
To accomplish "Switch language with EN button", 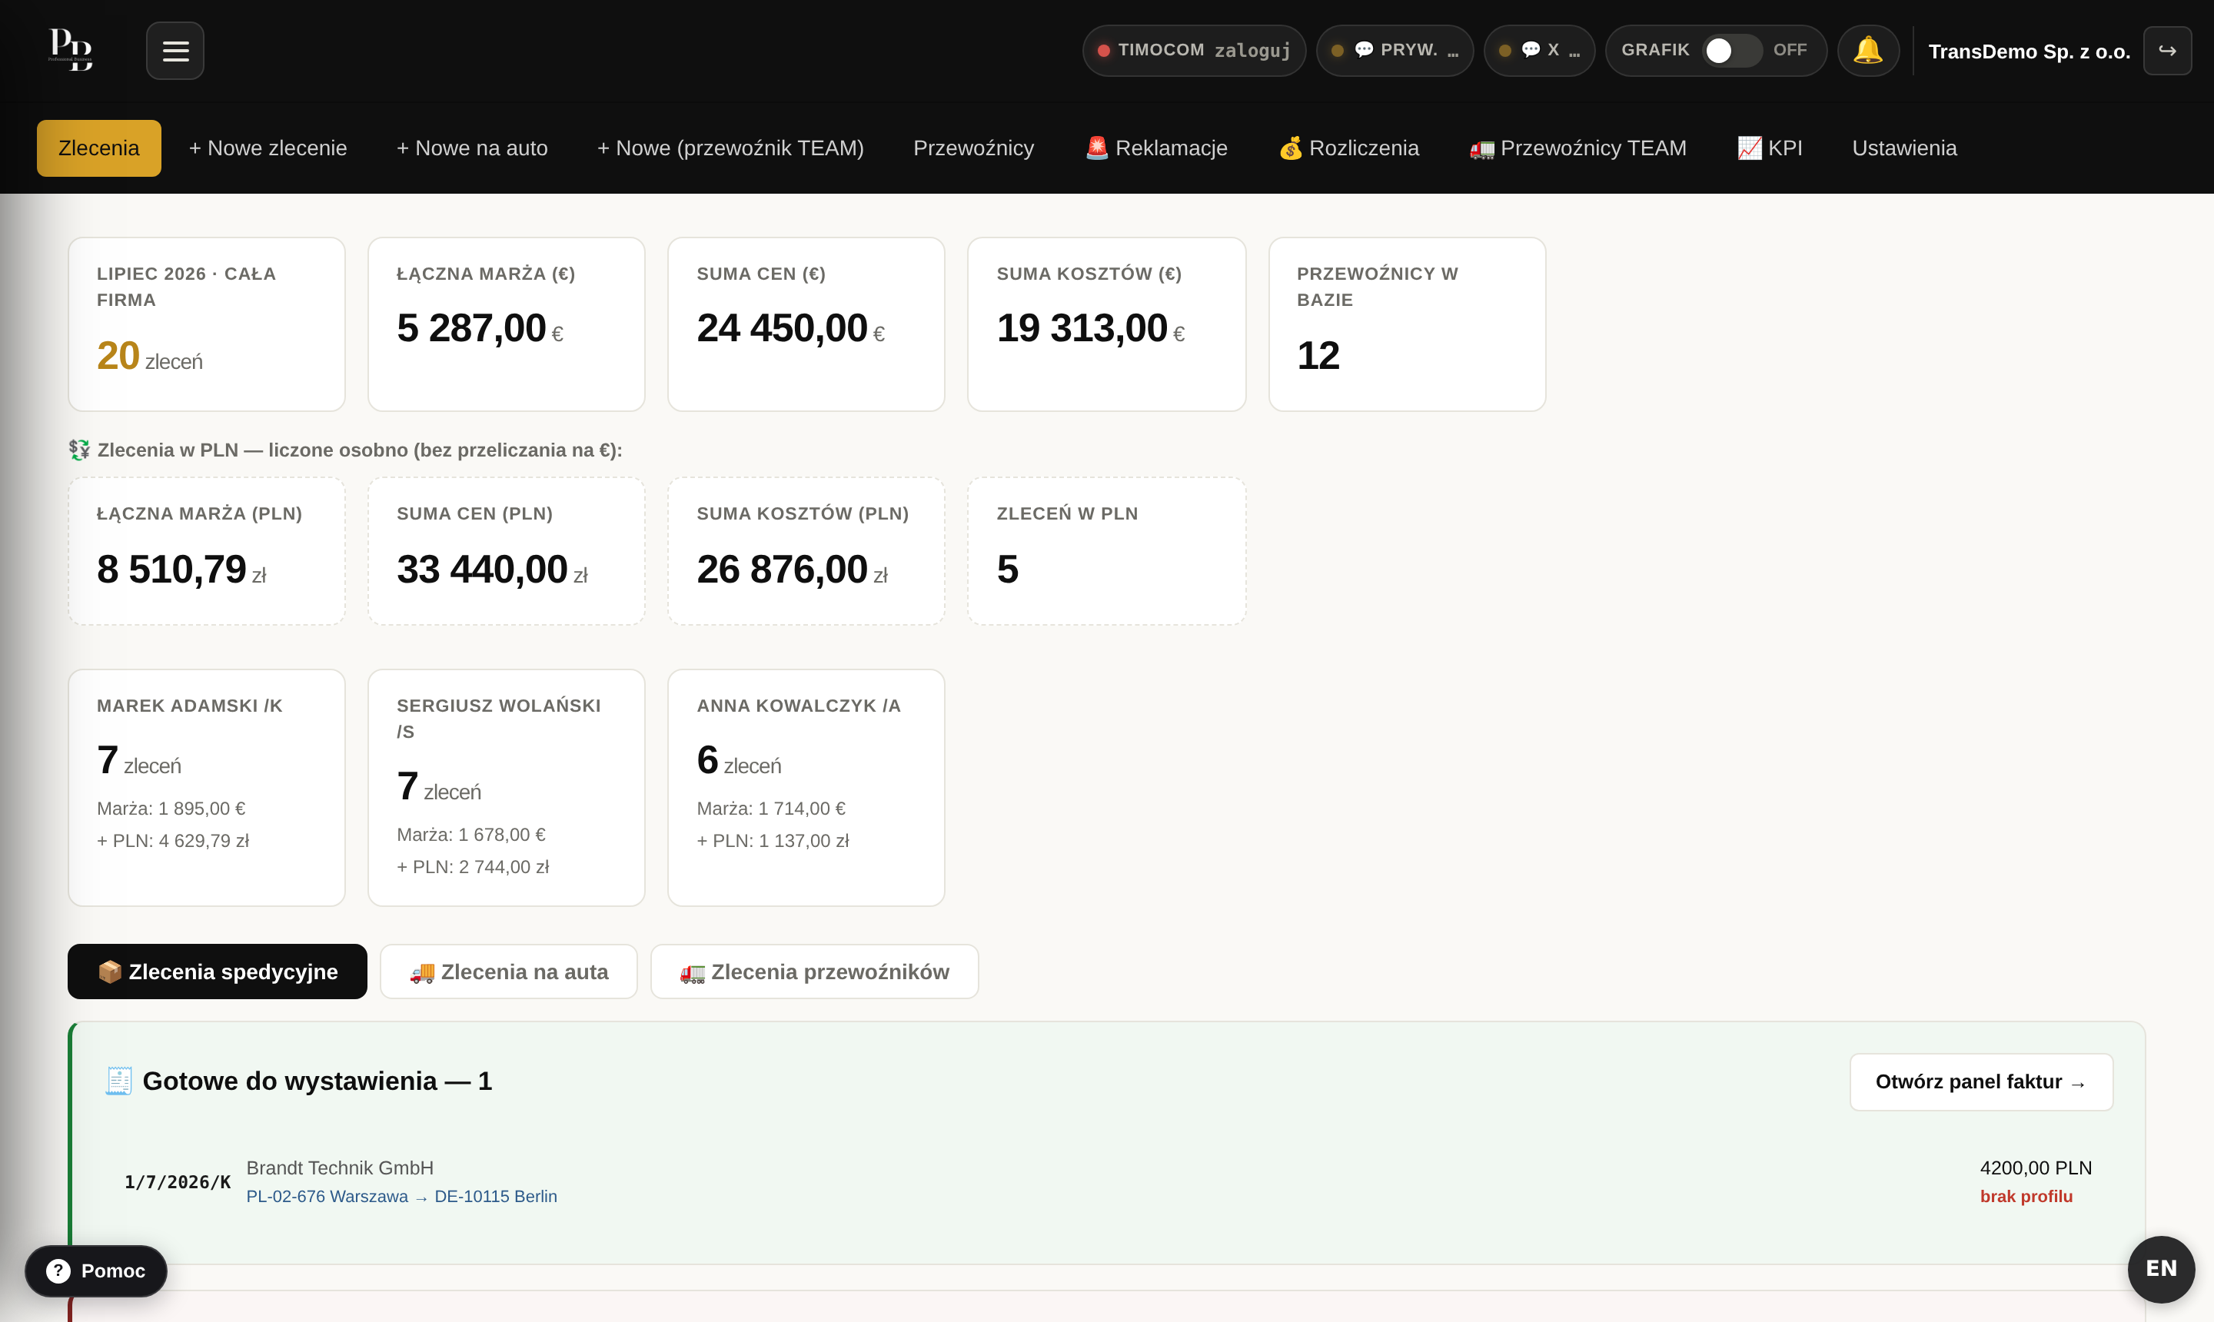I will [2160, 1268].
